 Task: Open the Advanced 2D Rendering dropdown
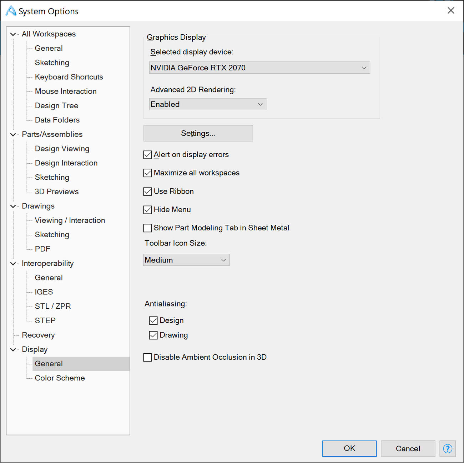click(208, 104)
